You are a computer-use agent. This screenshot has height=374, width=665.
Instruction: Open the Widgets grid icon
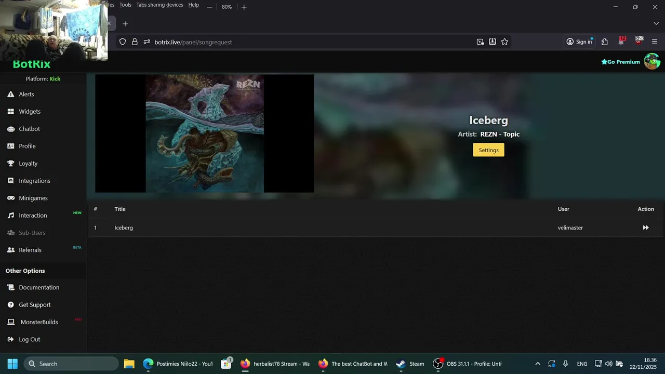click(x=10, y=111)
